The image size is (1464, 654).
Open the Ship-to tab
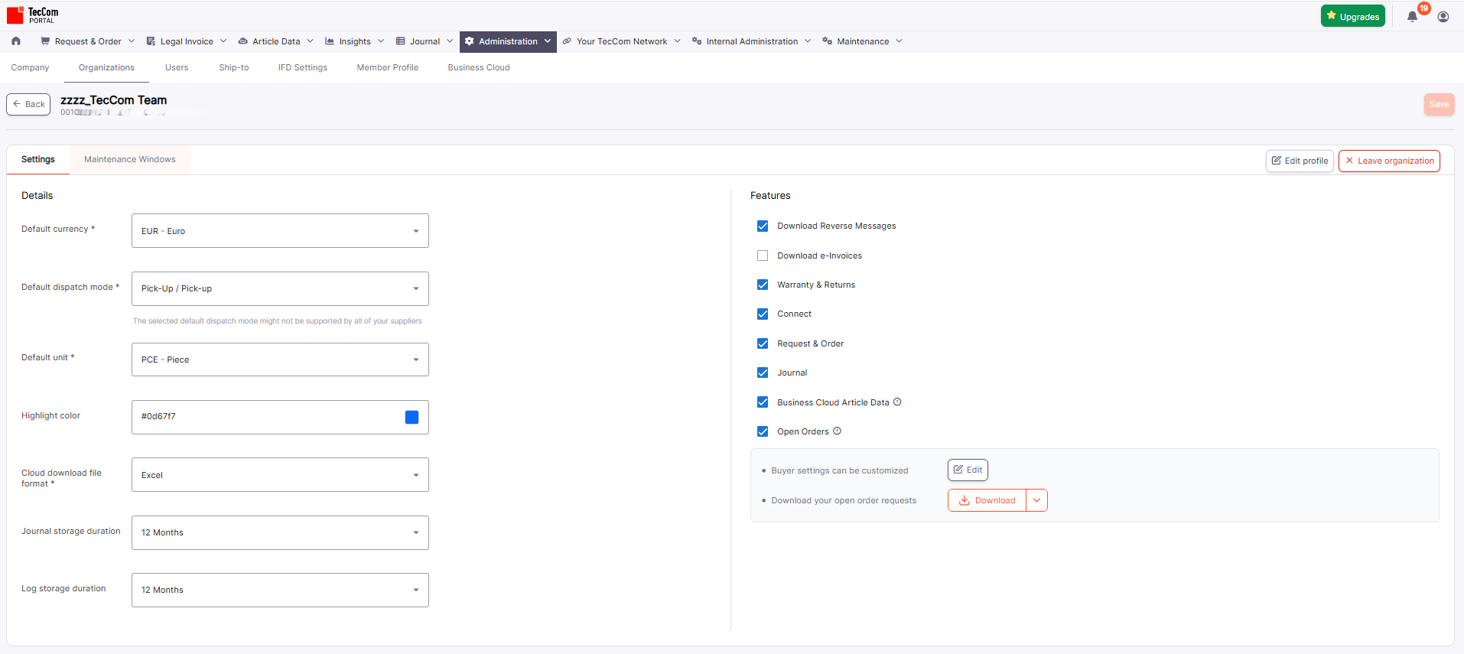pyautogui.click(x=234, y=67)
